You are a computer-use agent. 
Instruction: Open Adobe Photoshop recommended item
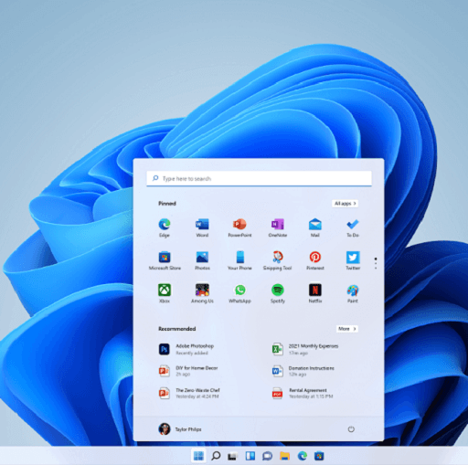(186, 349)
